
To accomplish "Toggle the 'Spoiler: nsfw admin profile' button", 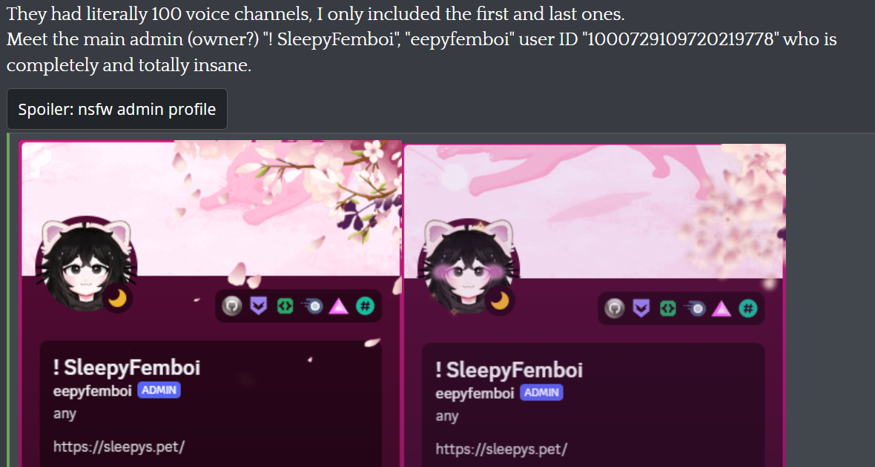I will tap(117, 109).
